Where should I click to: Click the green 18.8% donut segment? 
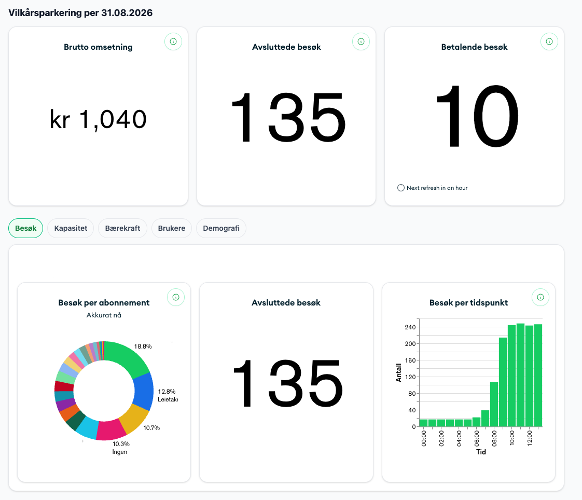click(x=128, y=356)
